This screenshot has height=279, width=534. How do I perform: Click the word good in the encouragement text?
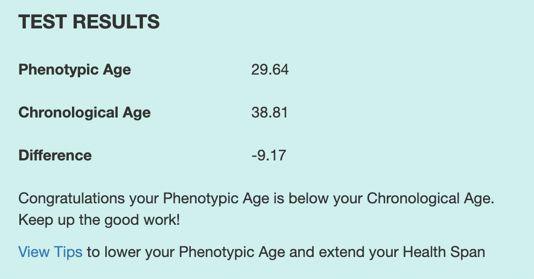[122, 220]
